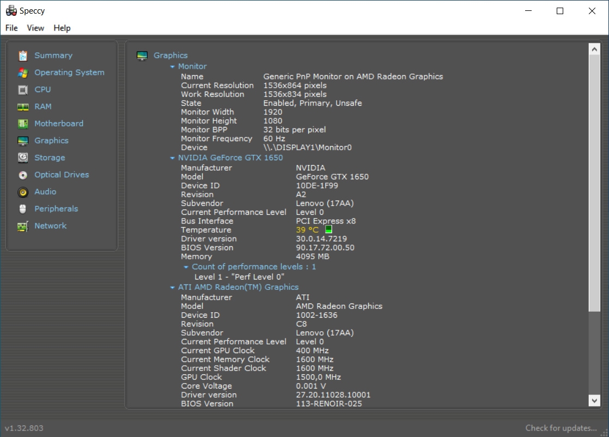Image resolution: width=609 pixels, height=437 pixels.
Task: Click the NVIDIA driver version 30.0.14.7219
Action: [321, 239]
